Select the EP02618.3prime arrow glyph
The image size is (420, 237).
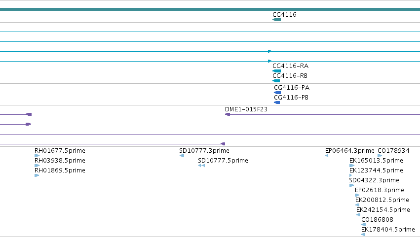click(357, 195)
